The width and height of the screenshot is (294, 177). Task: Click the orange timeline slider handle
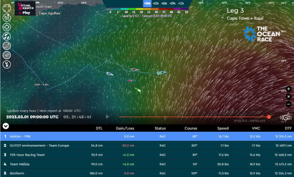pos(269,117)
